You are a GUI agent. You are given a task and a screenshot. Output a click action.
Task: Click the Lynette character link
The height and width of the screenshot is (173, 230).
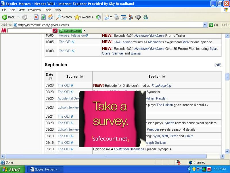(169, 123)
